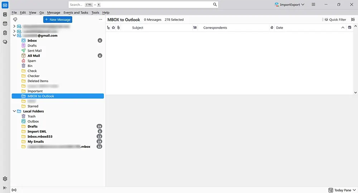Open the ImportExport dropdown
This screenshot has width=358, height=193.
click(290, 4)
